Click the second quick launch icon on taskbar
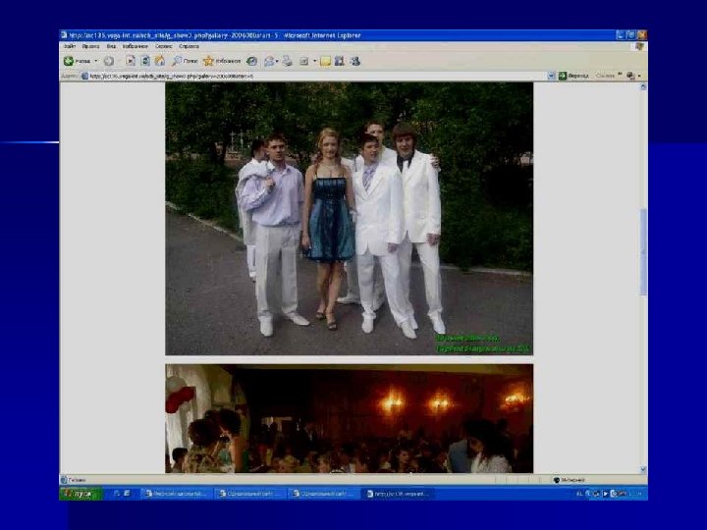 click(127, 494)
